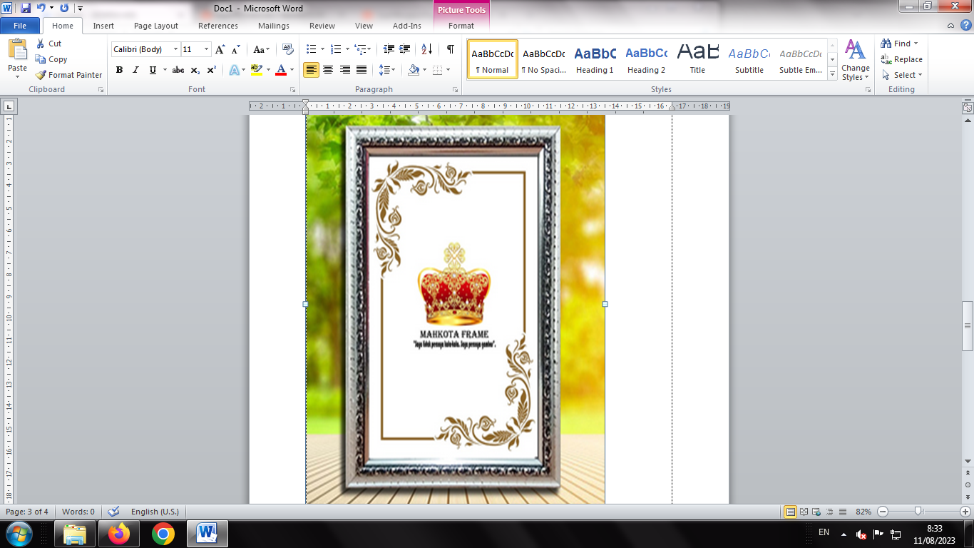Open Google Chrome from the taskbar

point(163,534)
